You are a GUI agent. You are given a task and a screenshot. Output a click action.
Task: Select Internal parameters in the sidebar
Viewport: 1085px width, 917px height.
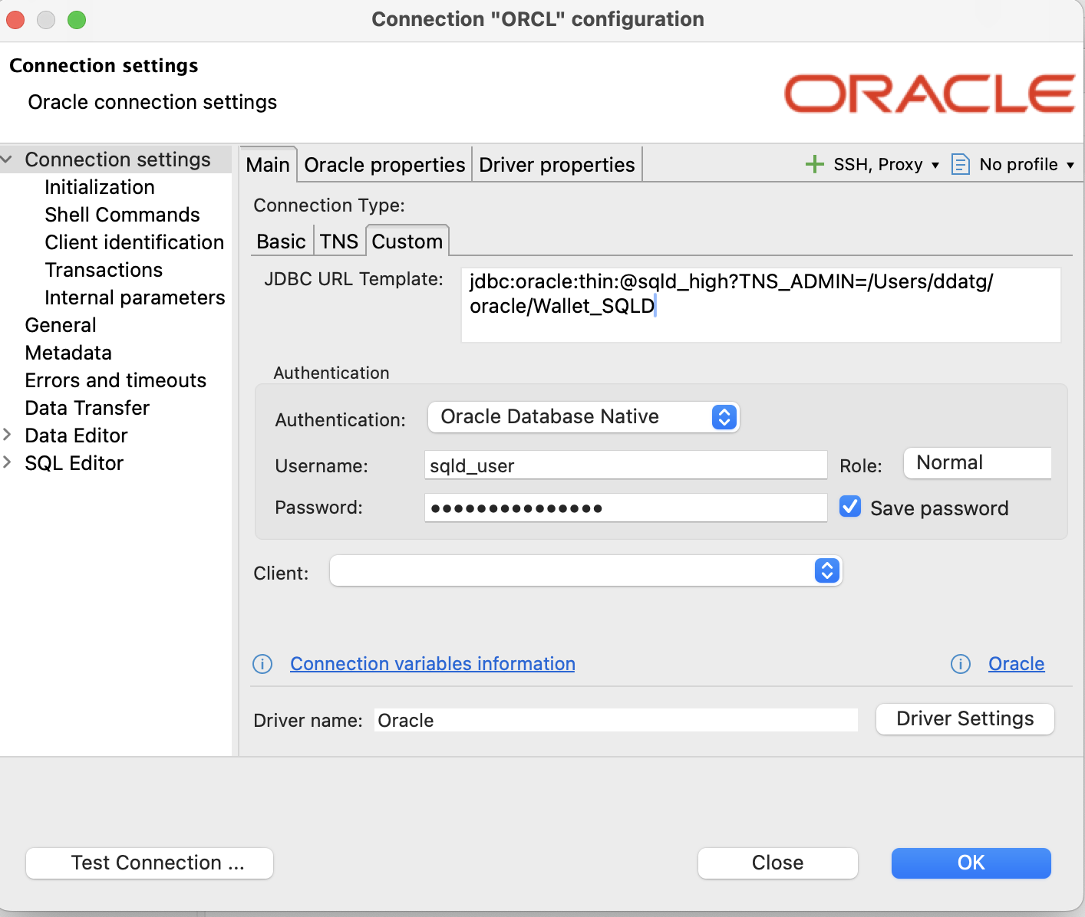[135, 297]
